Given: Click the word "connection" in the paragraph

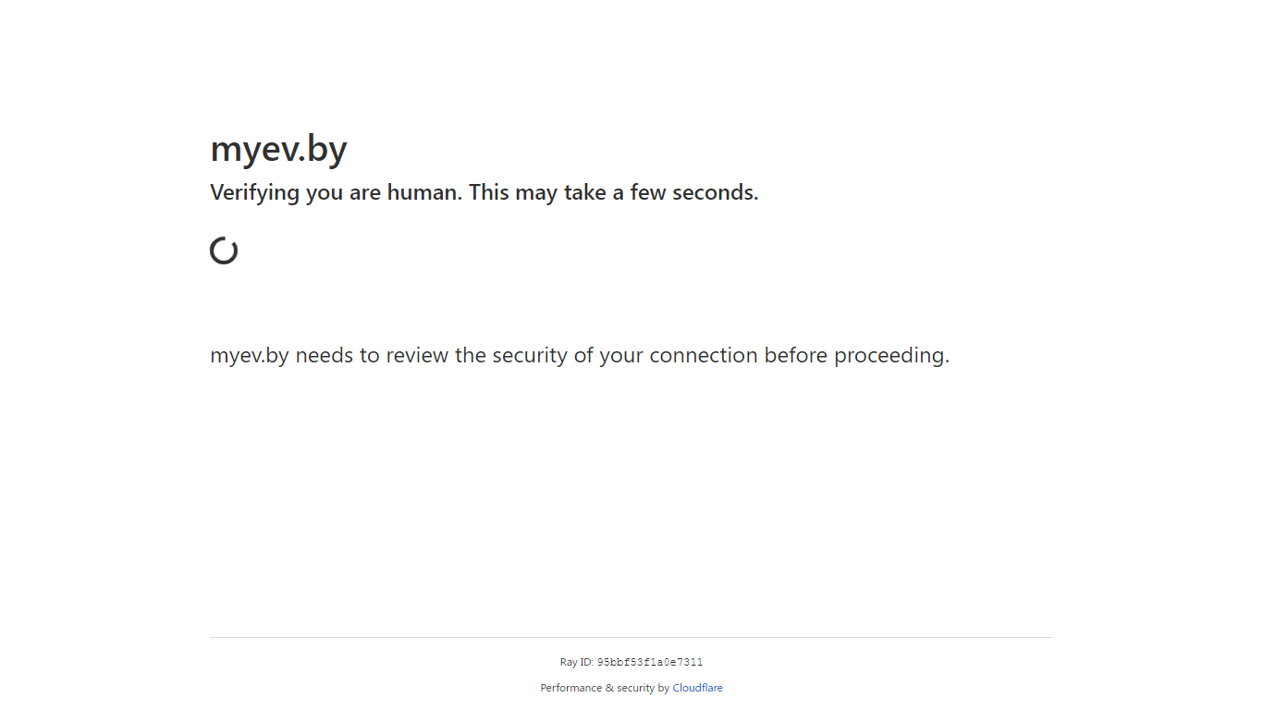Looking at the screenshot, I should (x=704, y=356).
